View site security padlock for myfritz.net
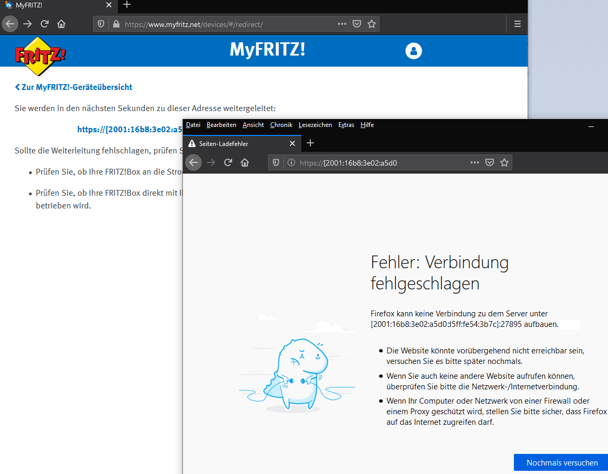 pyautogui.click(x=116, y=24)
